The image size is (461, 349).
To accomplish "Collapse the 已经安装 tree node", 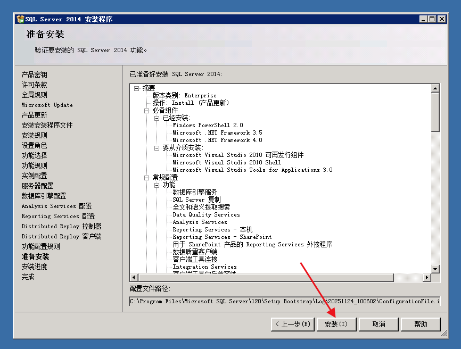I will pyautogui.click(x=157, y=118).
